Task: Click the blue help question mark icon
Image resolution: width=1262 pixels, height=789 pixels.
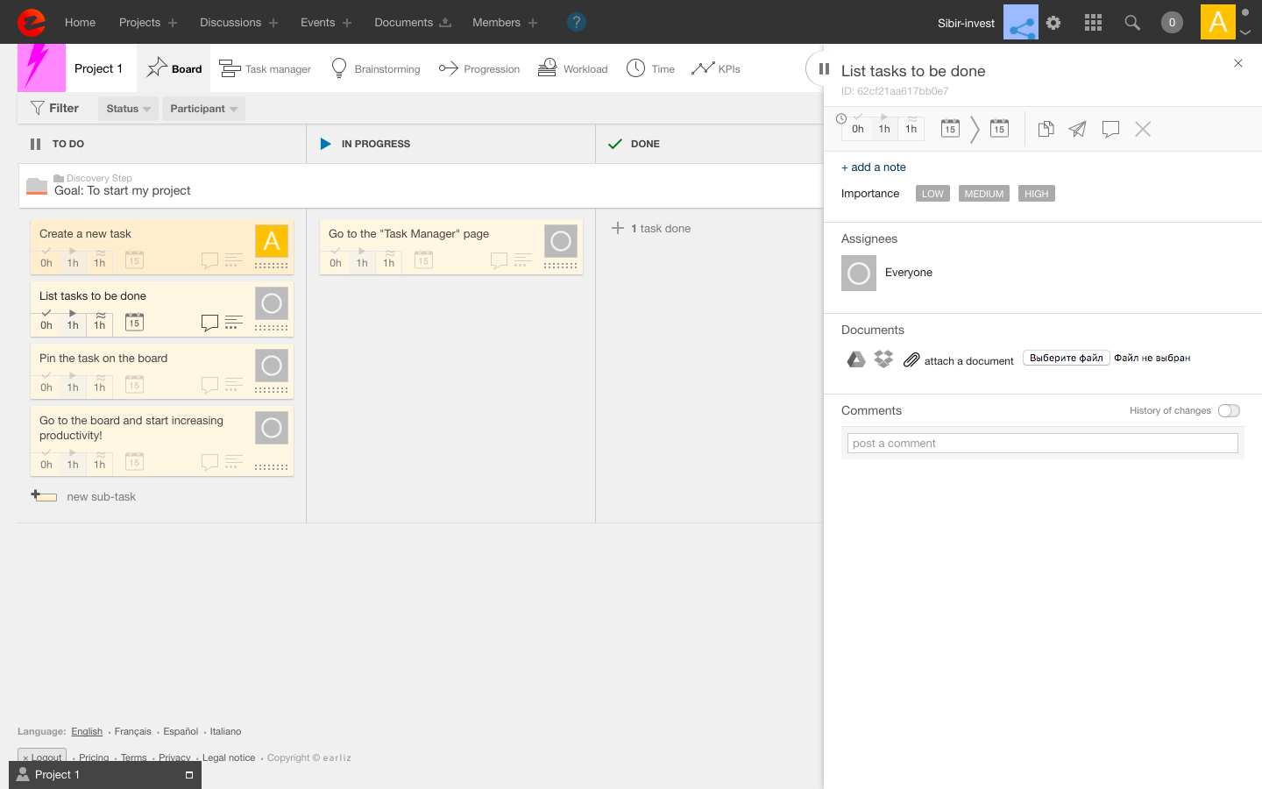Action: (576, 22)
